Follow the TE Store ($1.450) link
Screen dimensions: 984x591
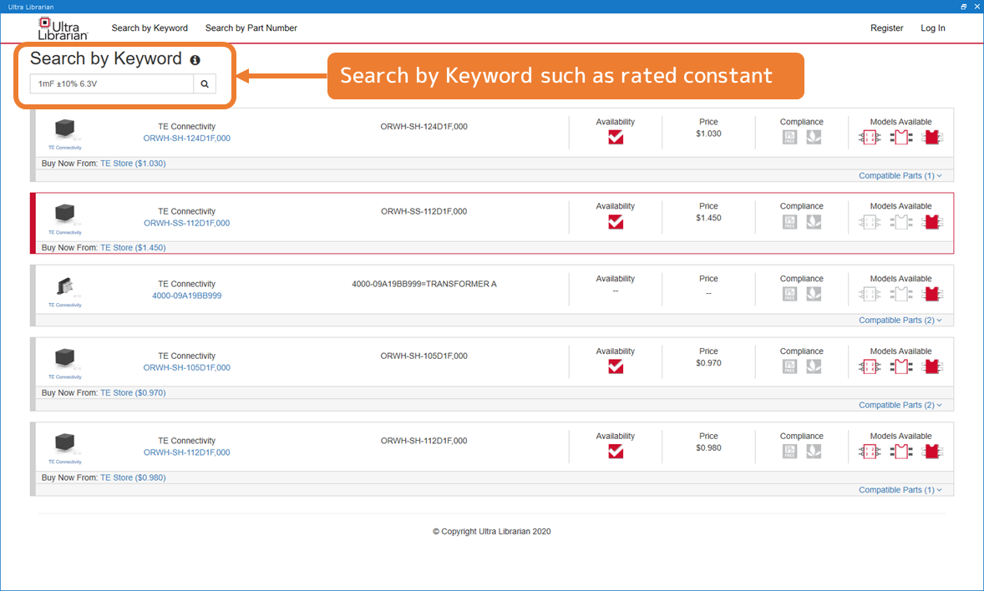click(x=133, y=248)
